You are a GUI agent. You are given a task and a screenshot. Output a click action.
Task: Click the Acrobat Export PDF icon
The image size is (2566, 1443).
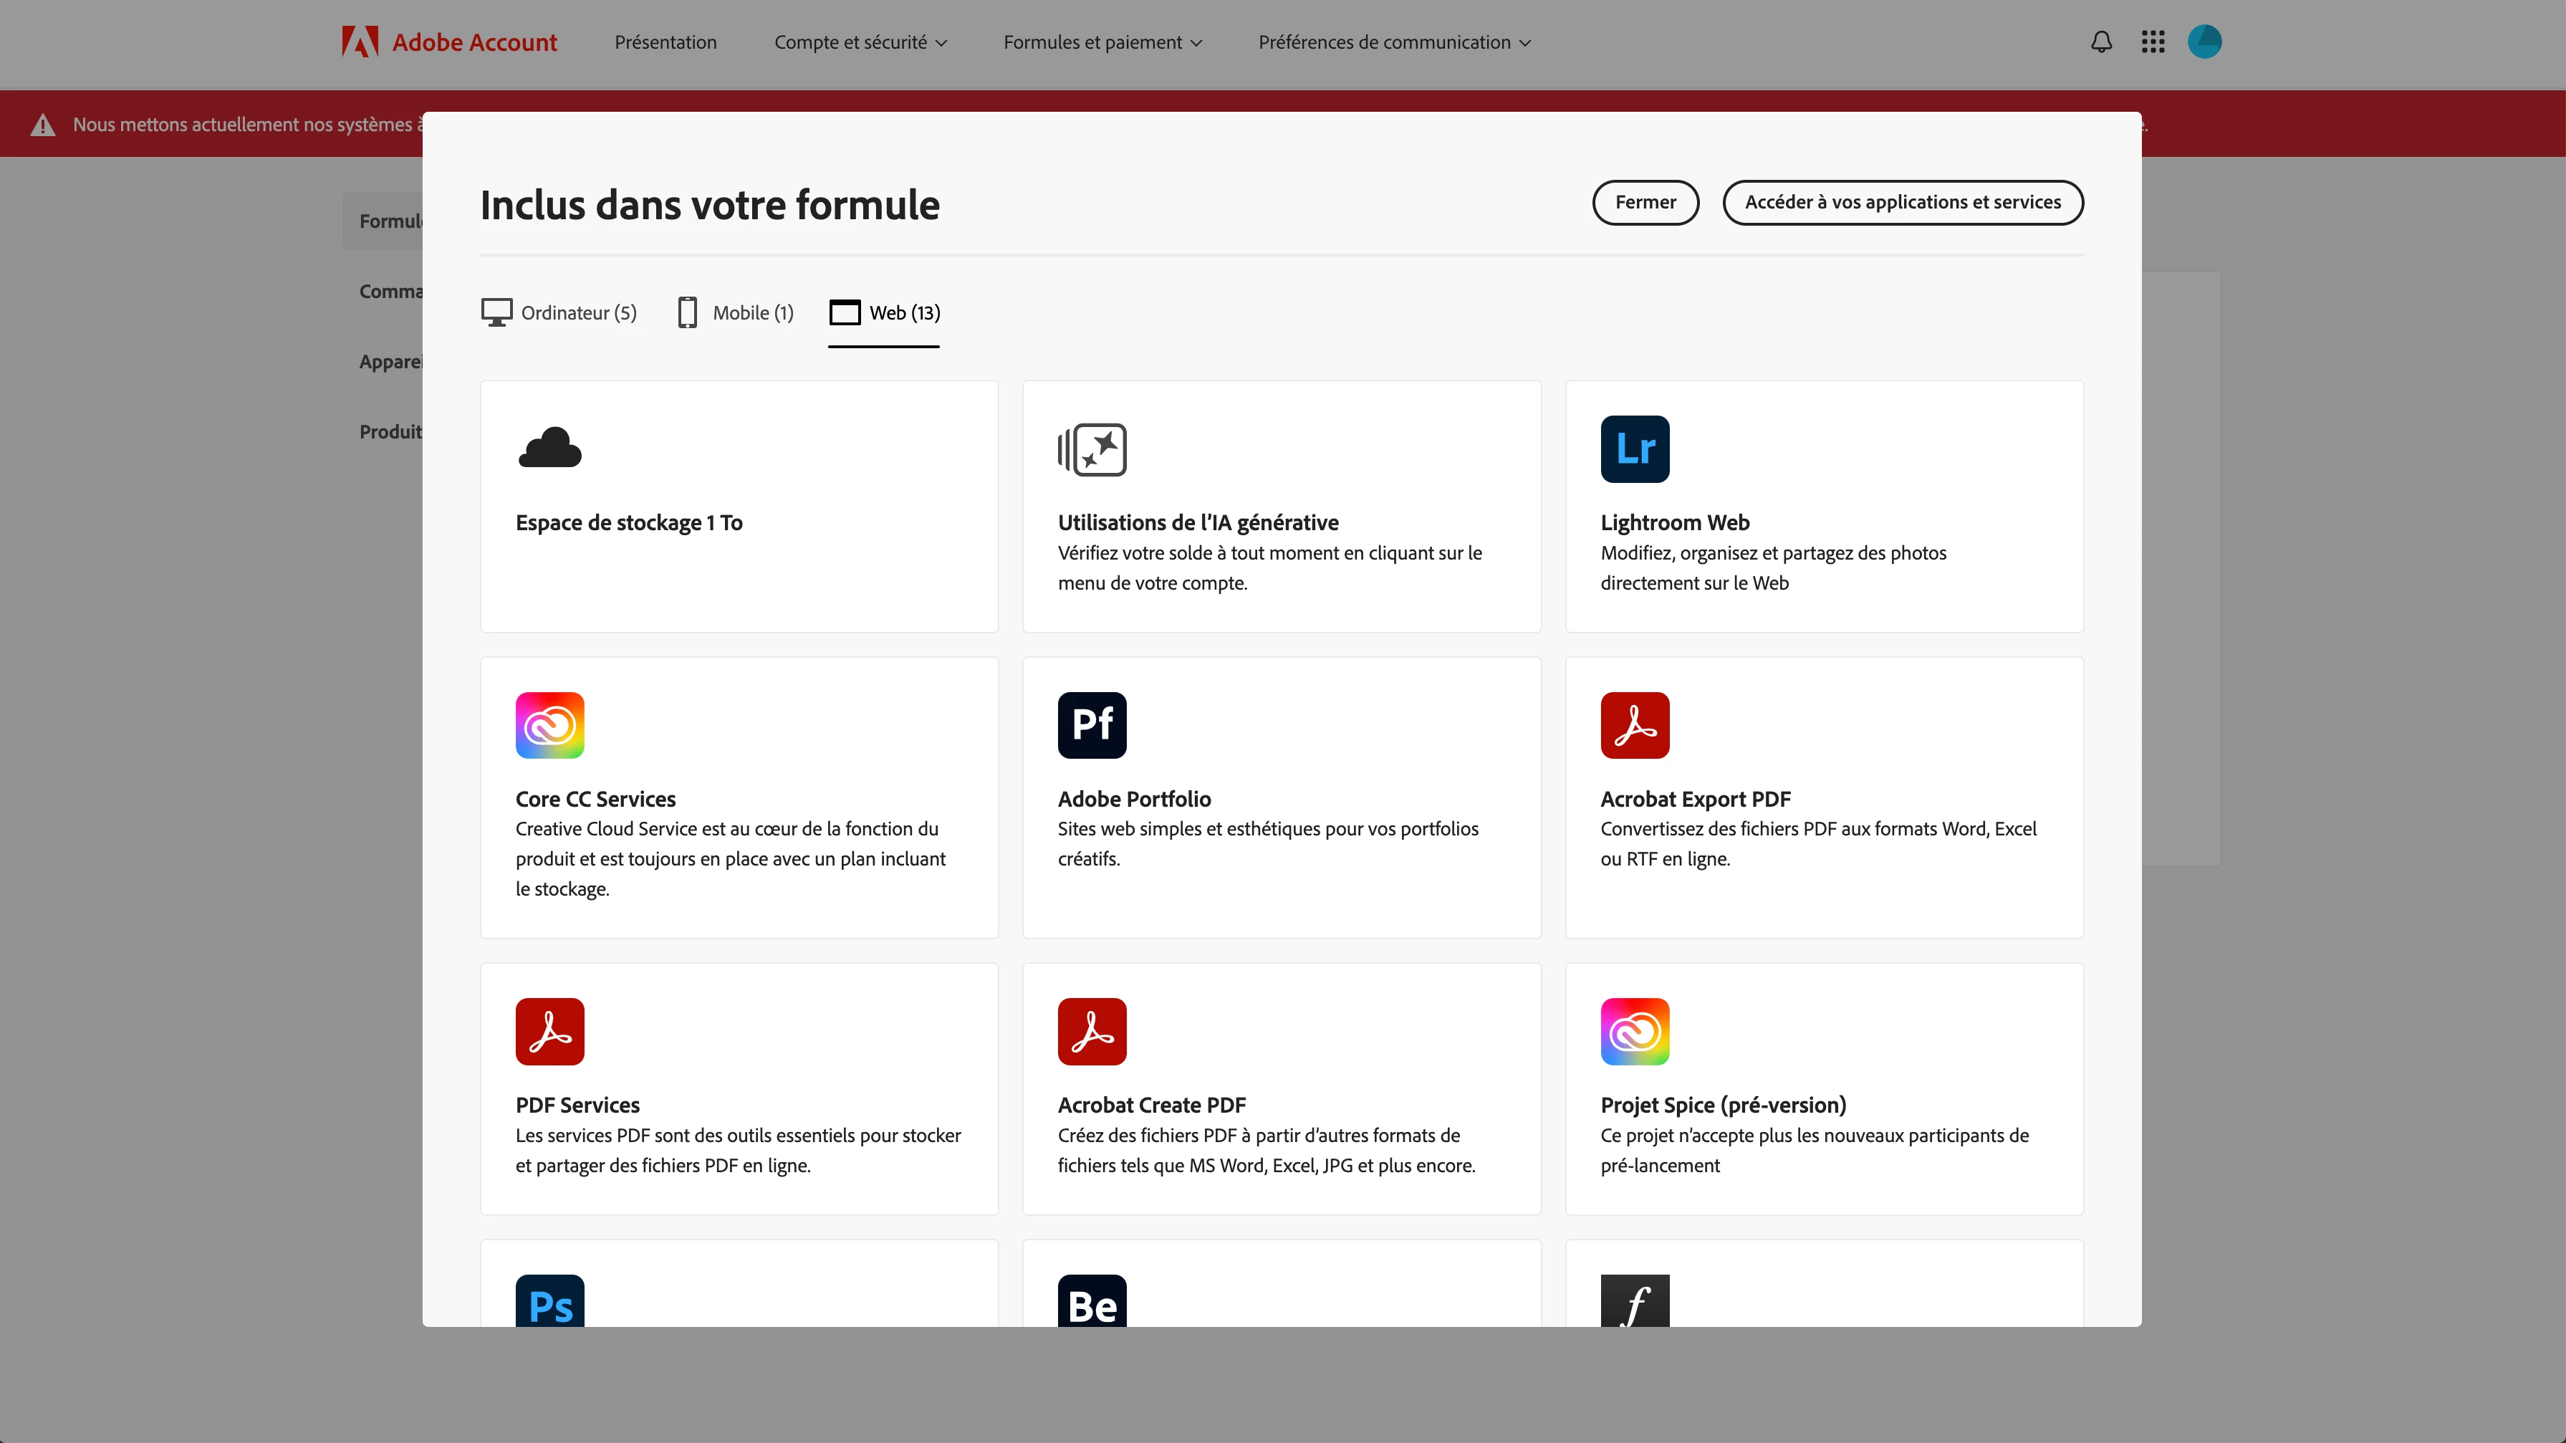pos(1635,726)
